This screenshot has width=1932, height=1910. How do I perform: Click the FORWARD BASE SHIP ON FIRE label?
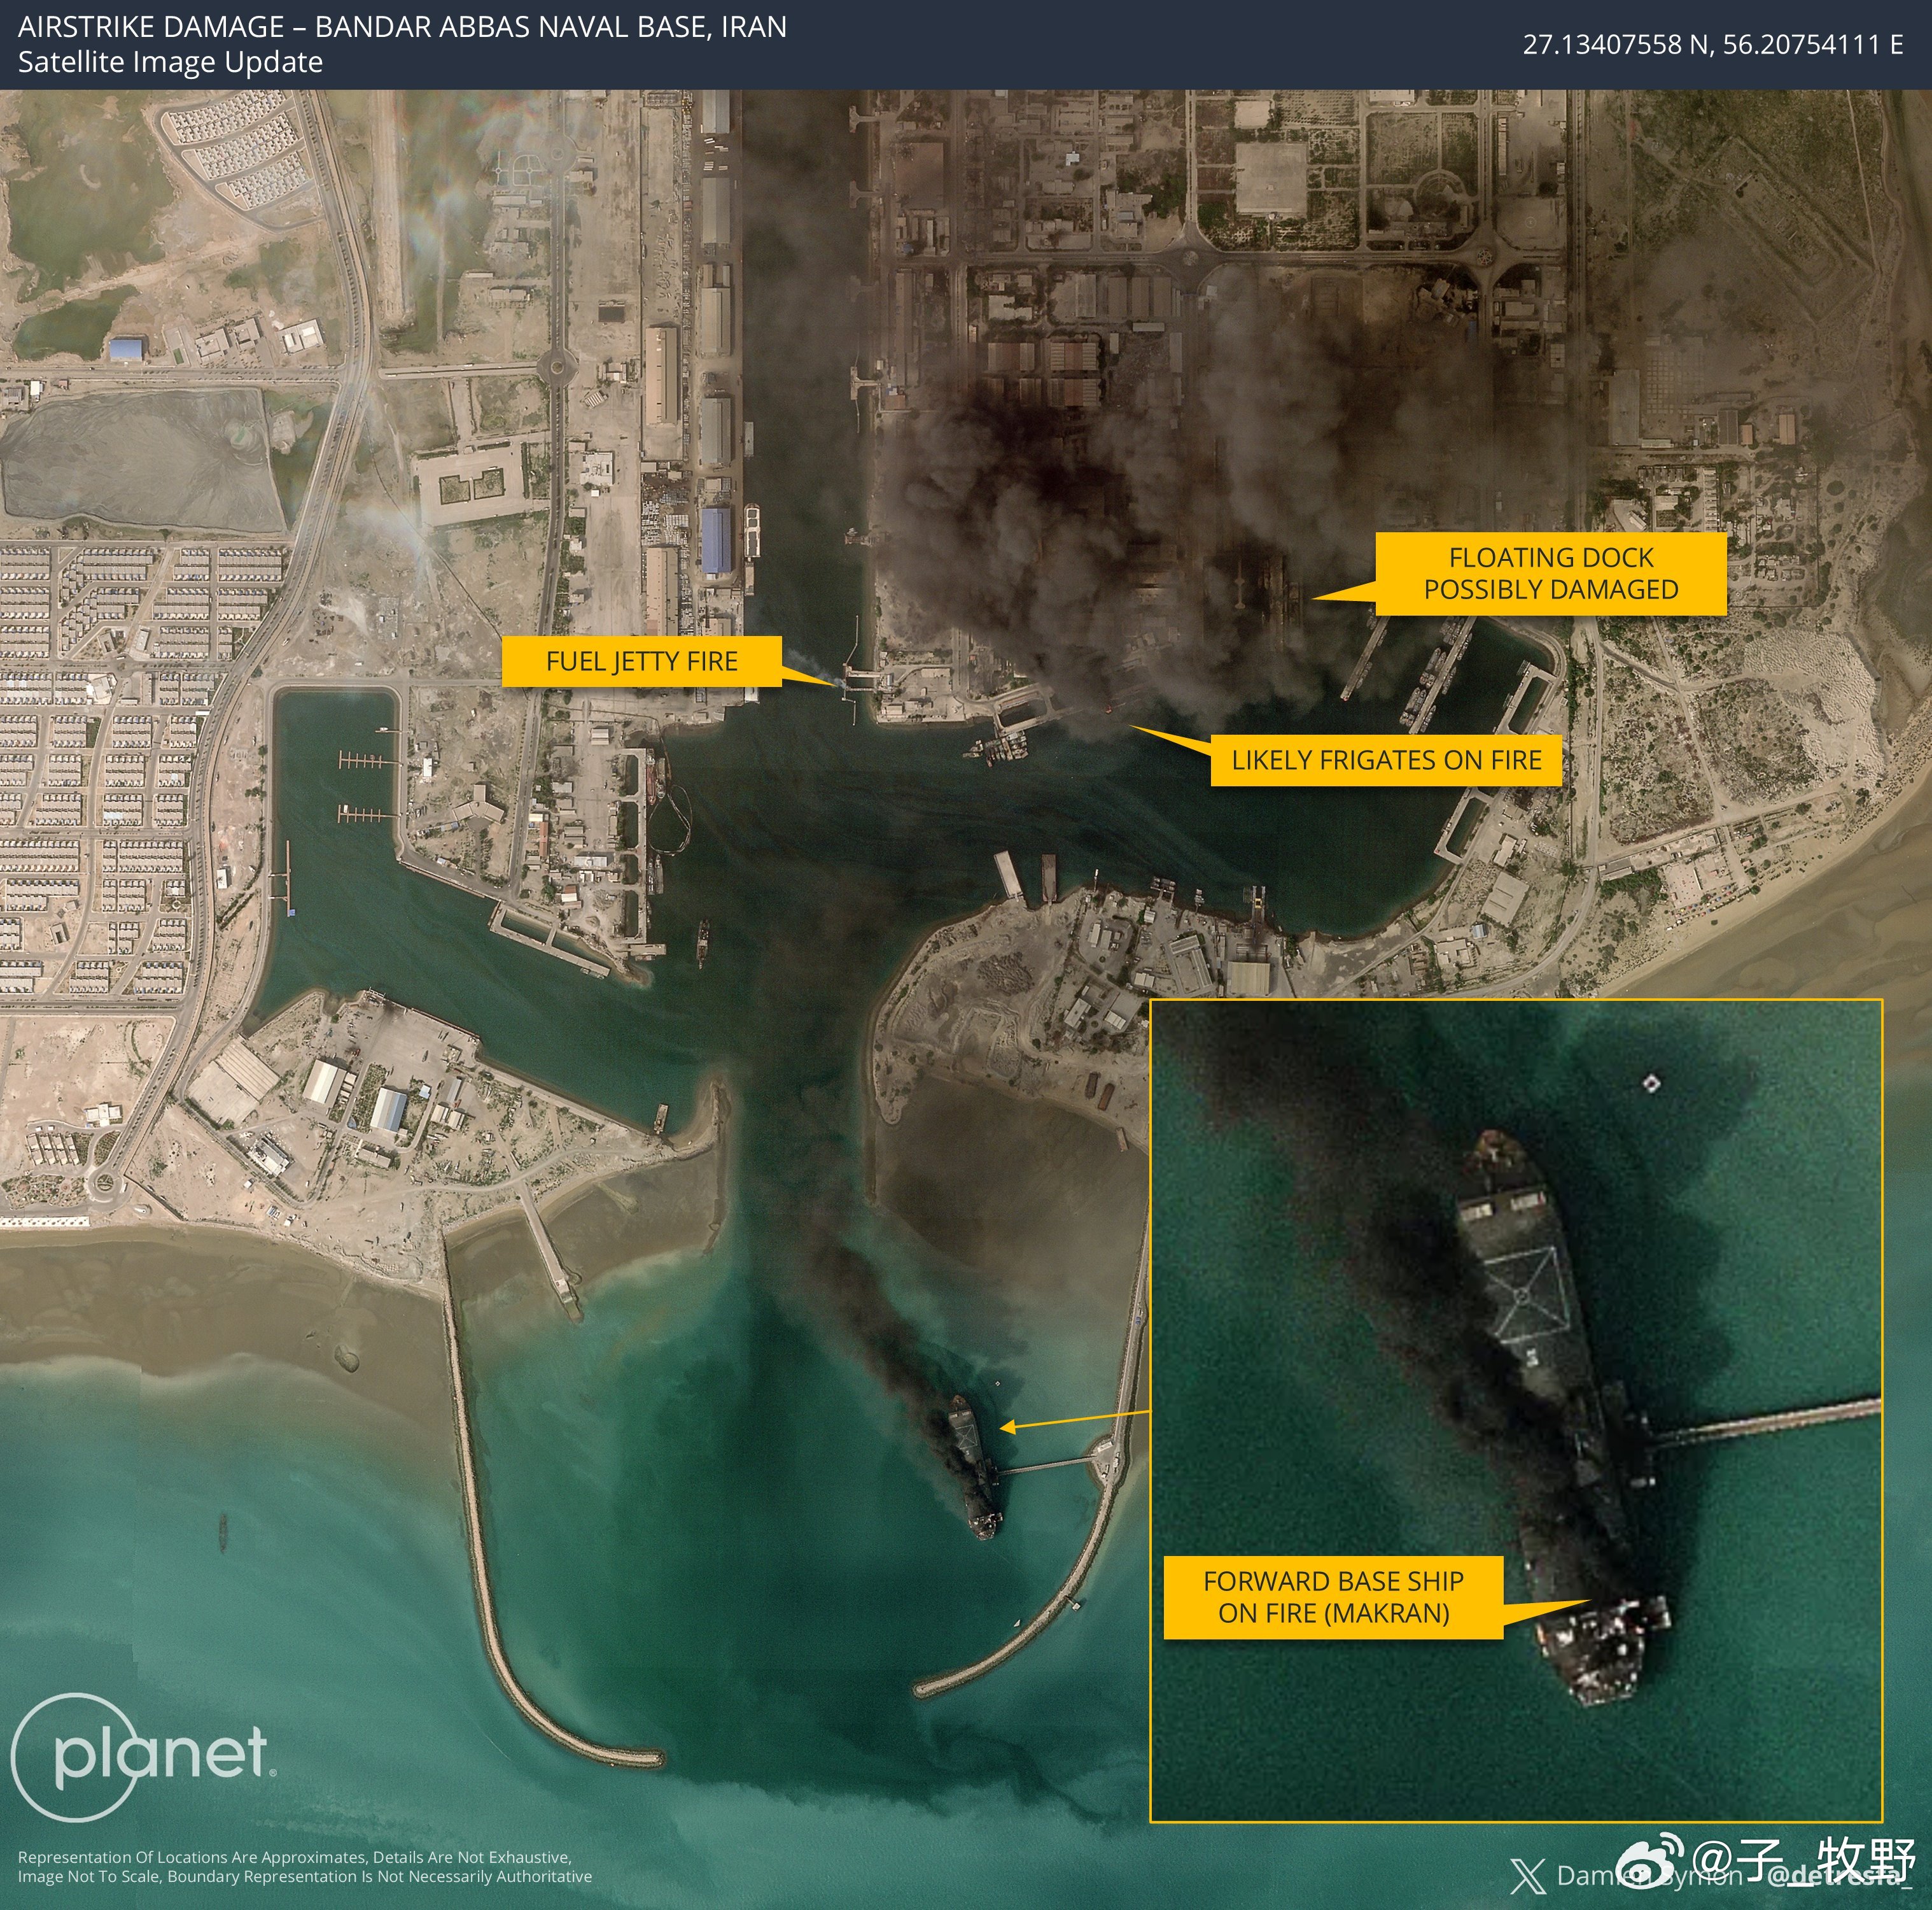(1333, 1597)
